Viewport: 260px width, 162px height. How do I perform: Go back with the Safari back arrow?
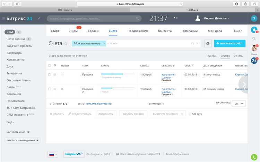click(x=4, y=4)
